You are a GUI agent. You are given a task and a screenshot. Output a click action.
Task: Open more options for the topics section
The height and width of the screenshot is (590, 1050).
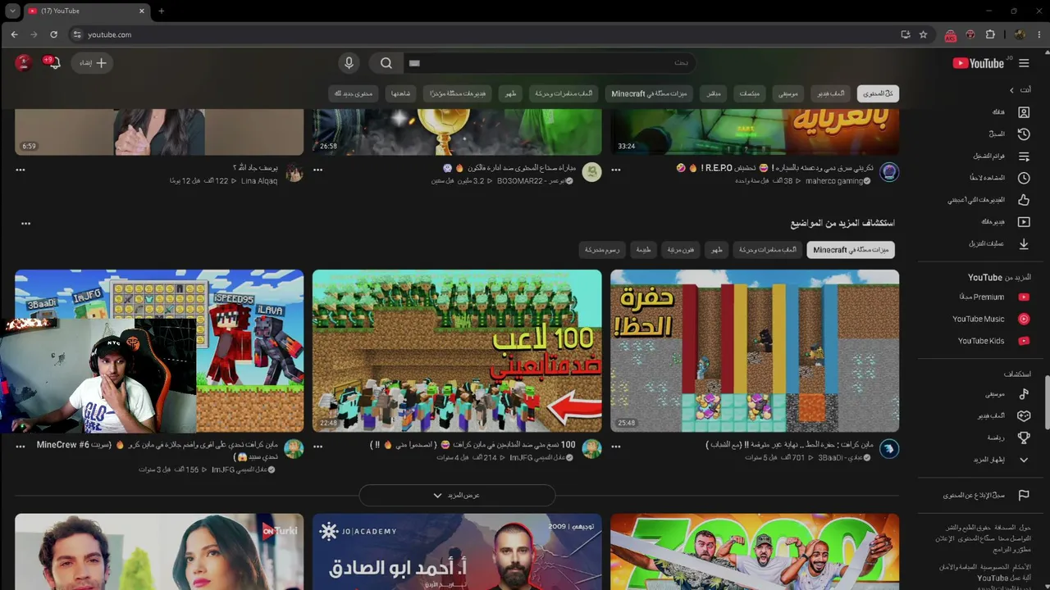pos(26,223)
